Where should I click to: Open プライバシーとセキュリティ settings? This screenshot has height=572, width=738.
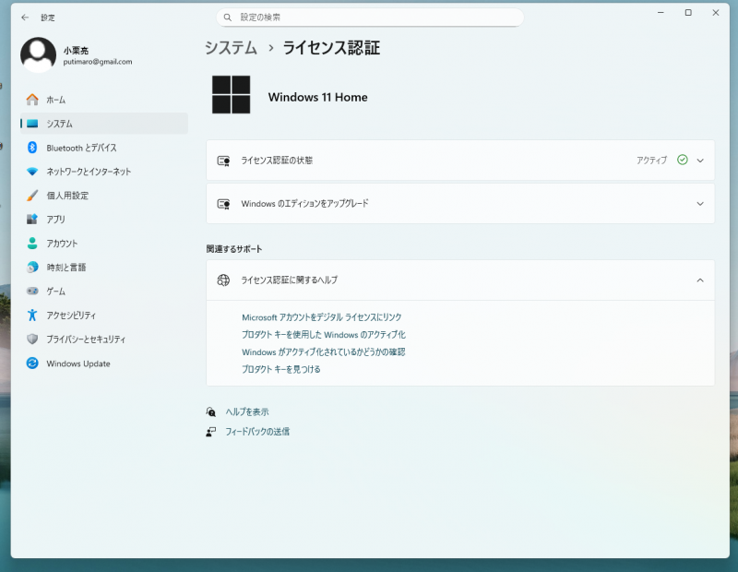pos(86,340)
